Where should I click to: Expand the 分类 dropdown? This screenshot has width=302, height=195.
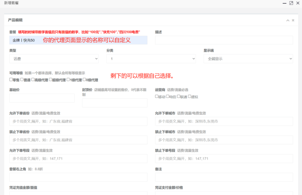tap(151, 59)
